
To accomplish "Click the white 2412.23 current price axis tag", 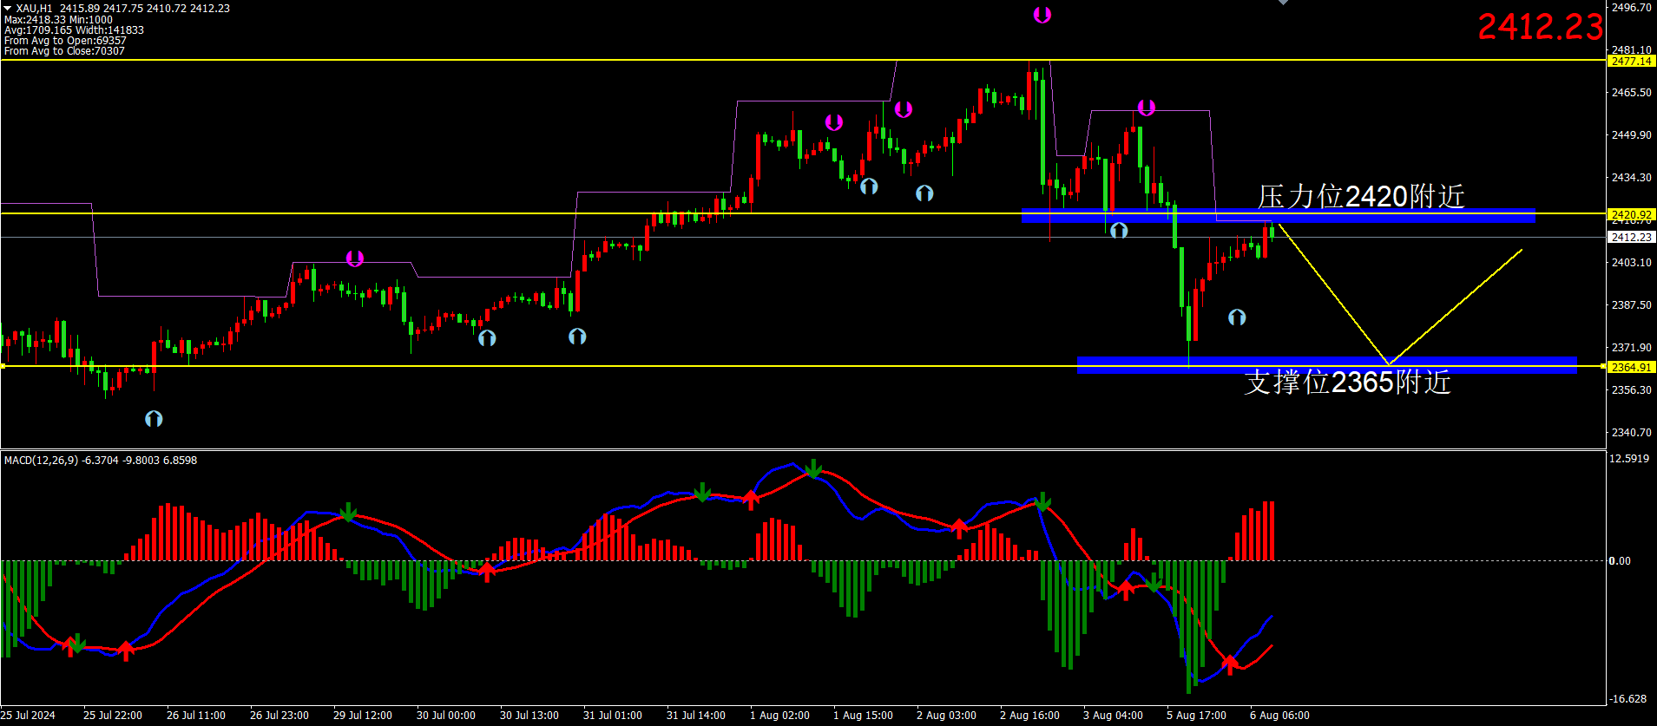I will click(x=1631, y=237).
